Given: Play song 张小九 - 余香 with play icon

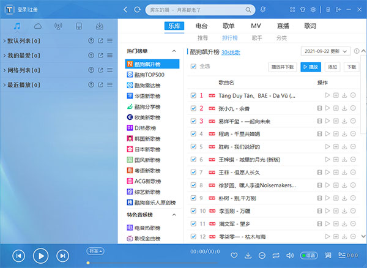Looking at the screenshot, I should coord(327,108).
